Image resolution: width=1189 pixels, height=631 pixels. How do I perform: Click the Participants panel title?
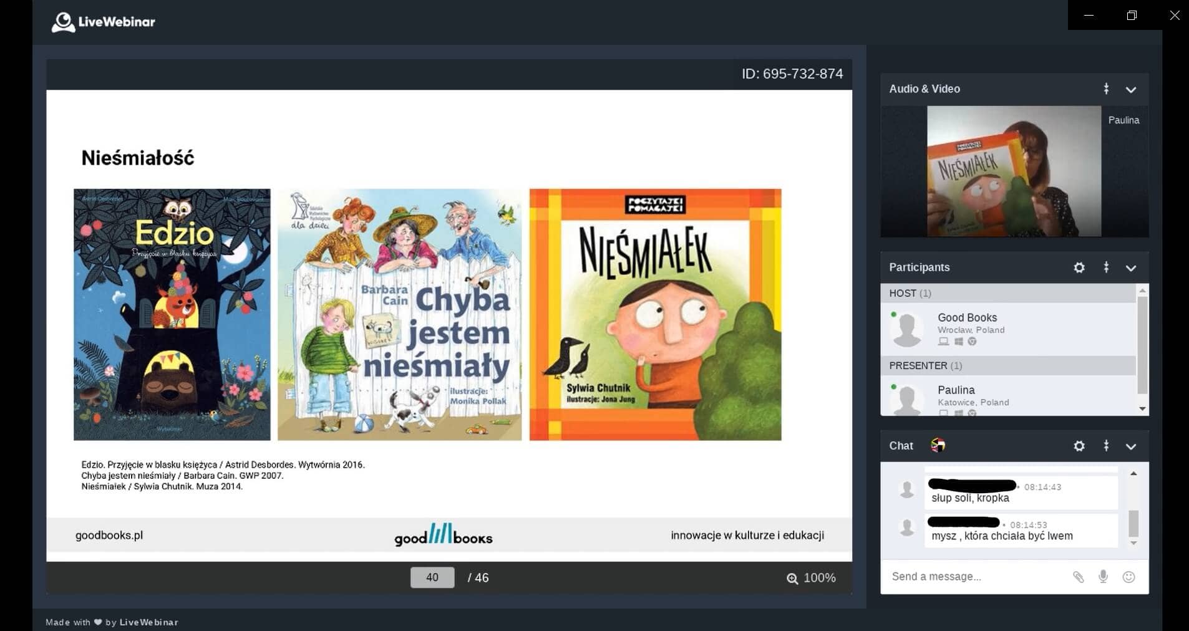pos(919,267)
